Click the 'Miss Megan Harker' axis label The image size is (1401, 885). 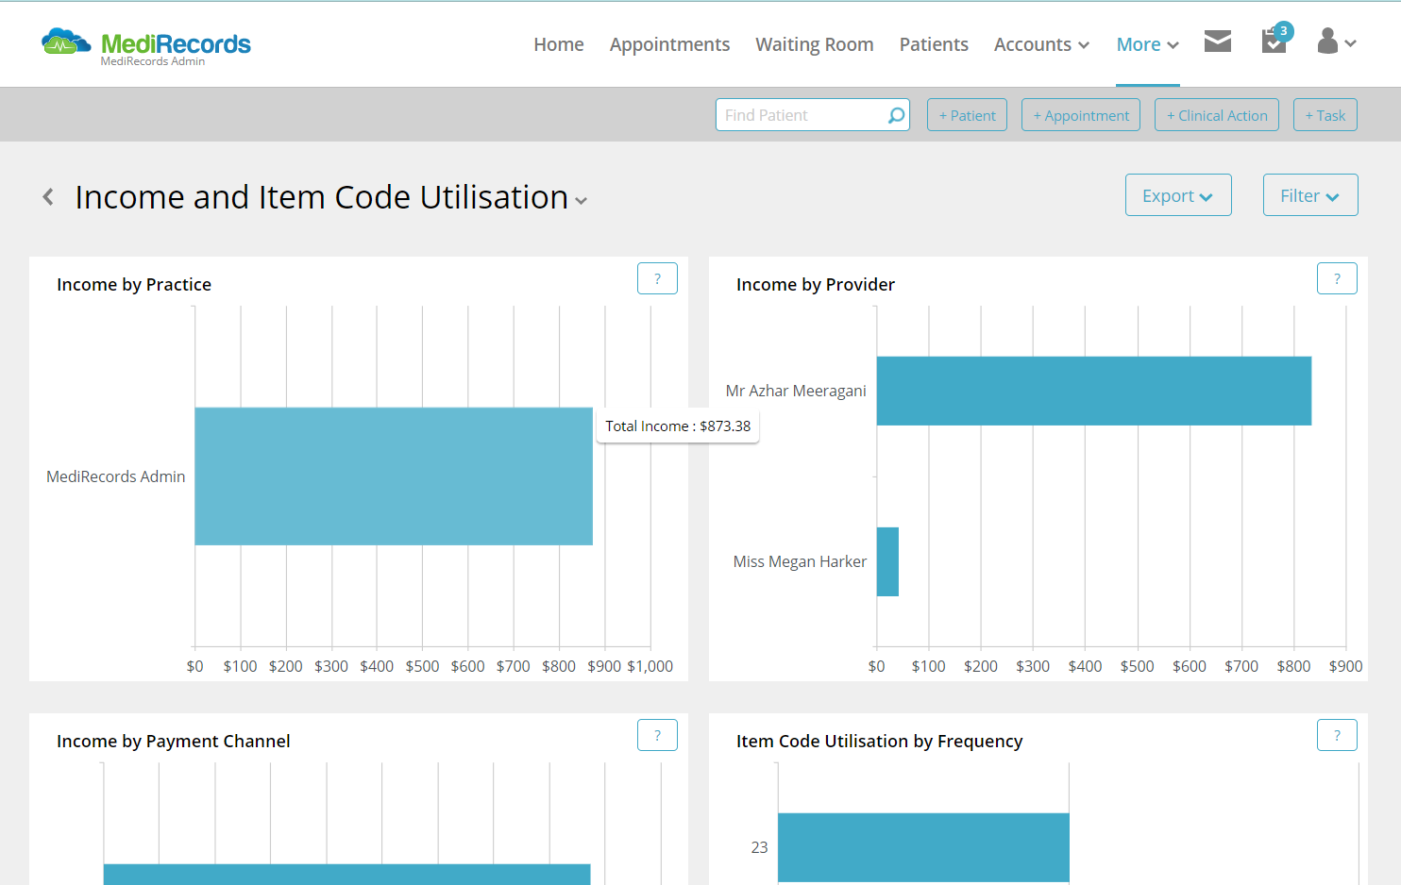coord(800,561)
